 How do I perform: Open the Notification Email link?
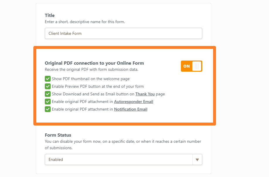(131, 109)
